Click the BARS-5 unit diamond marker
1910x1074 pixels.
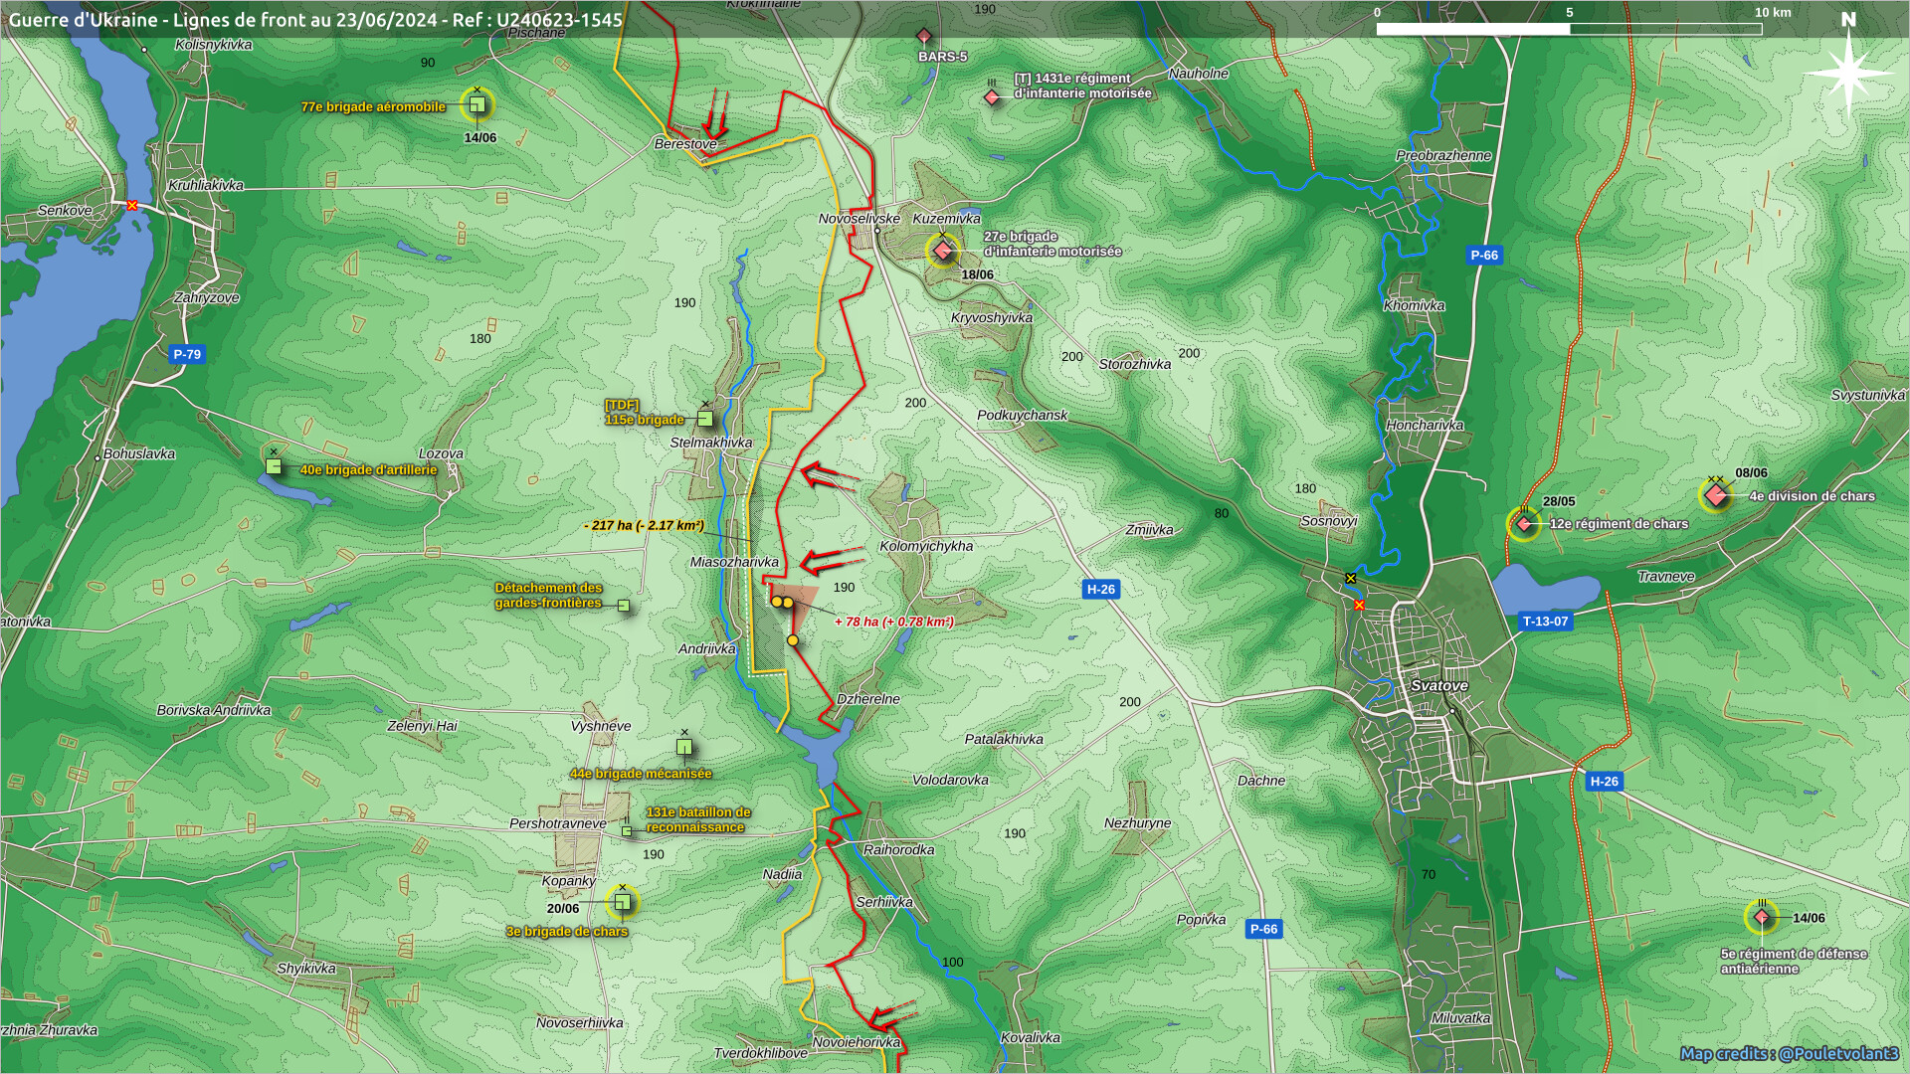923,37
